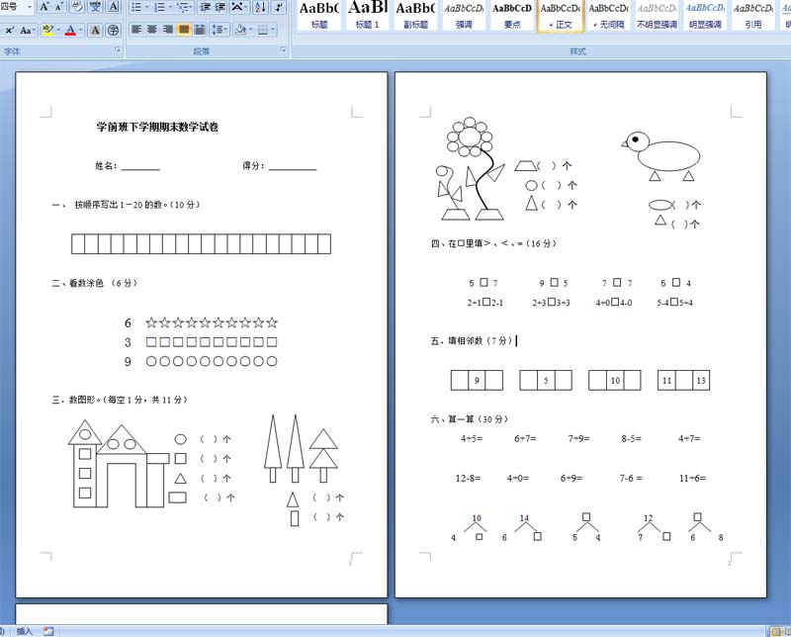
Task: Click the Clear Formatting eraser icon
Action: (77, 7)
